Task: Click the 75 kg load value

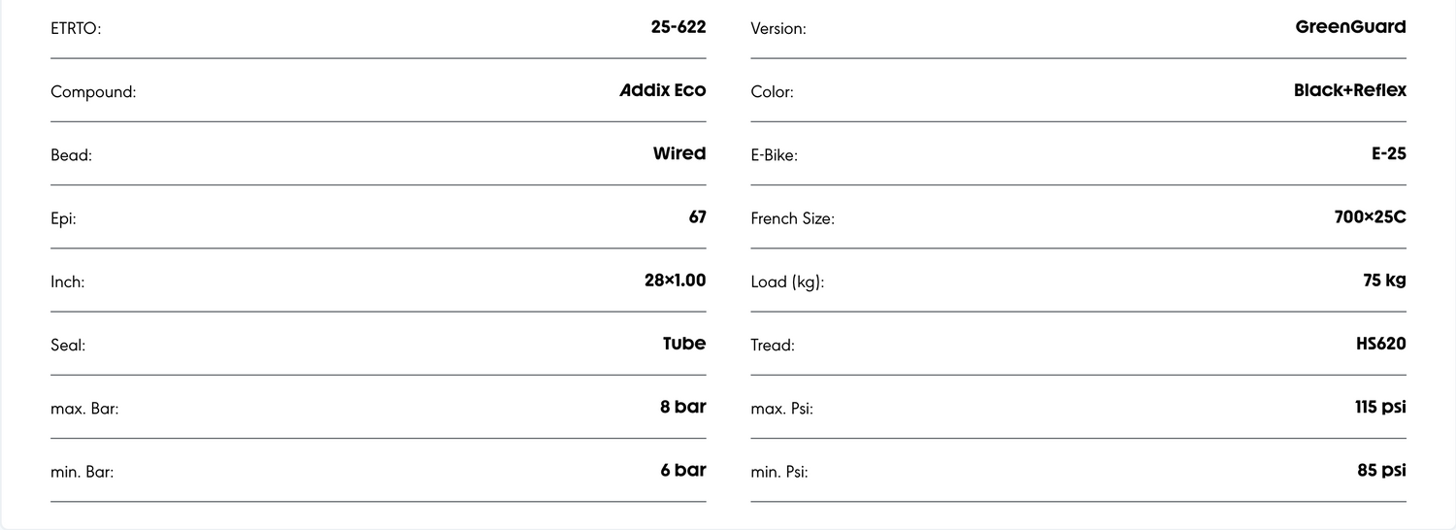Action: click(x=1384, y=281)
